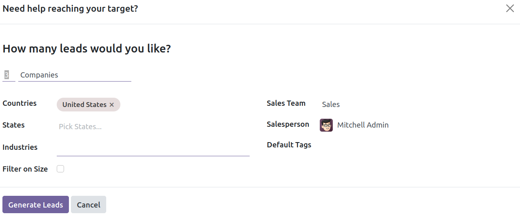
Task: Open the Pick States field
Action: [x=153, y=126]
